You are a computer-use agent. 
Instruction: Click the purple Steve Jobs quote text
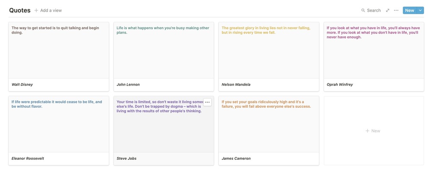(159, 106)
